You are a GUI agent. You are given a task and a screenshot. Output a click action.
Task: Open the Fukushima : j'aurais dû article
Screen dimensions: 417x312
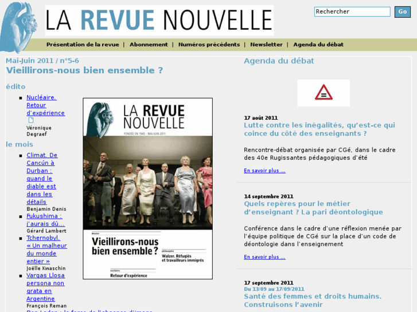pos(45,220)
